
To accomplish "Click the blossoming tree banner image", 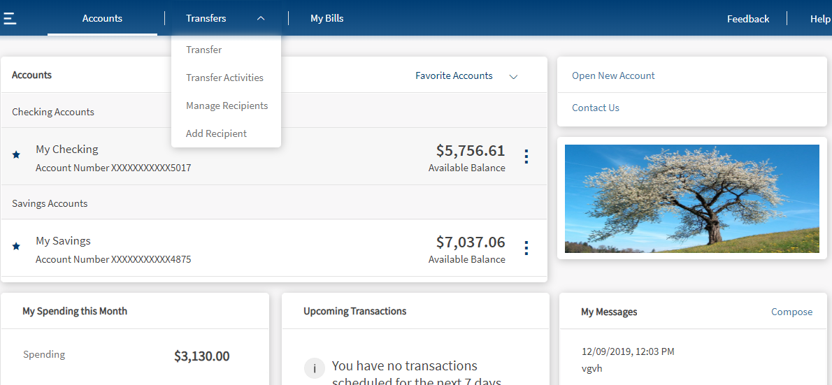I will (x=691, y=198).
